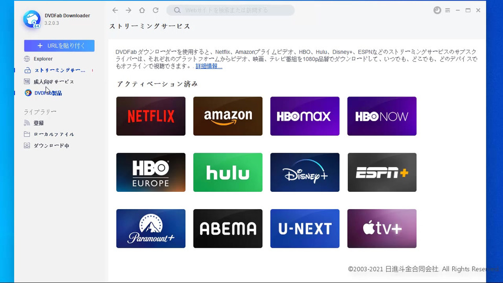Open the home page icon

(x=142, y=10)
